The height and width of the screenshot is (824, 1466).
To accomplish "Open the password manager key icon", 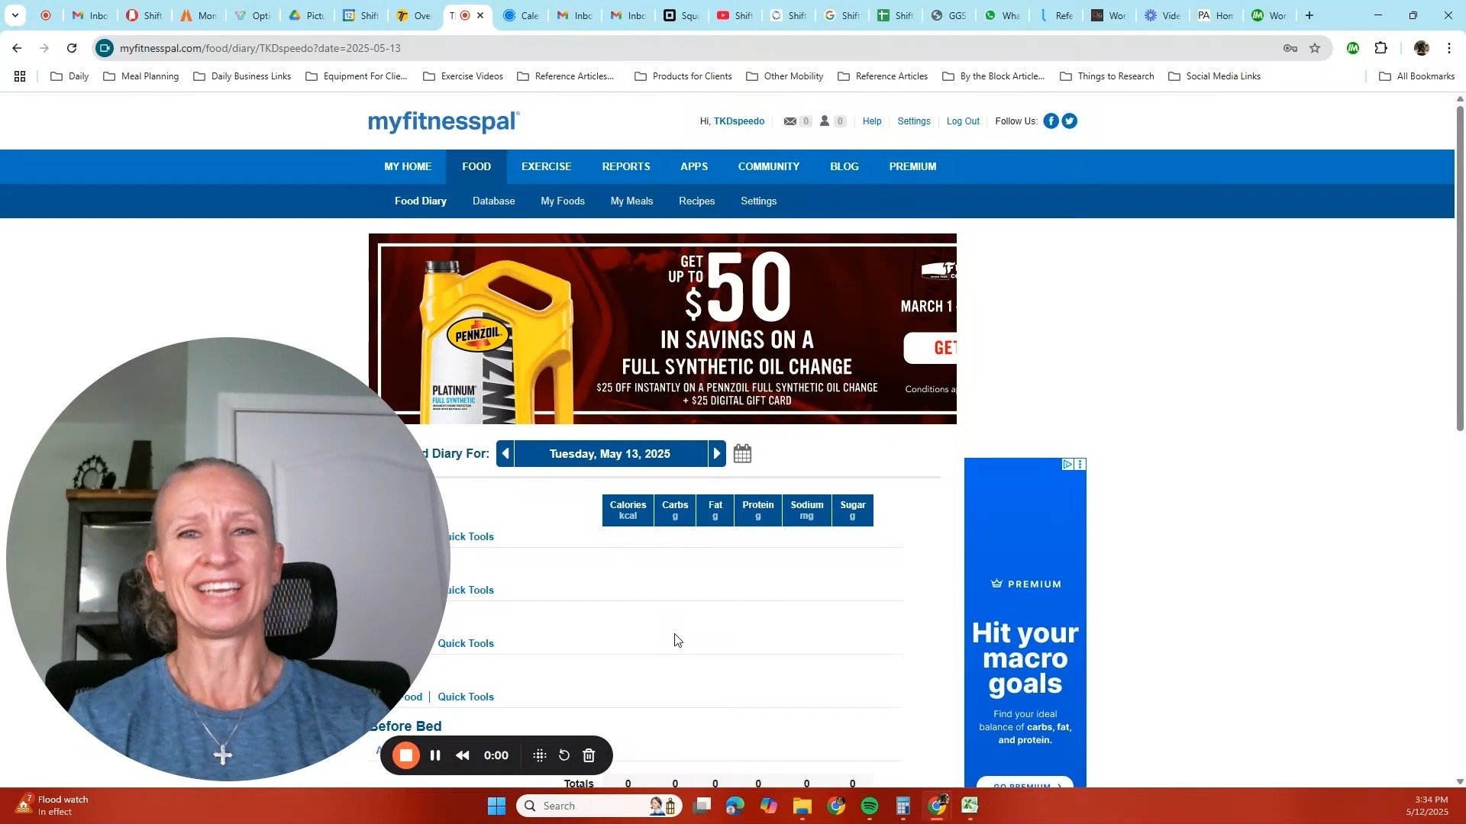I will pos(1290,48).
